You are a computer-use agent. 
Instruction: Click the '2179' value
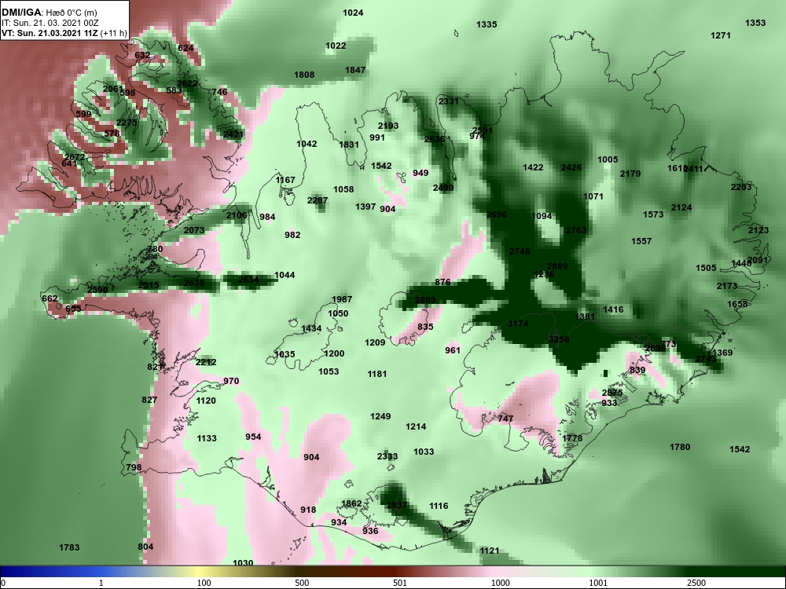click(630, 174)
